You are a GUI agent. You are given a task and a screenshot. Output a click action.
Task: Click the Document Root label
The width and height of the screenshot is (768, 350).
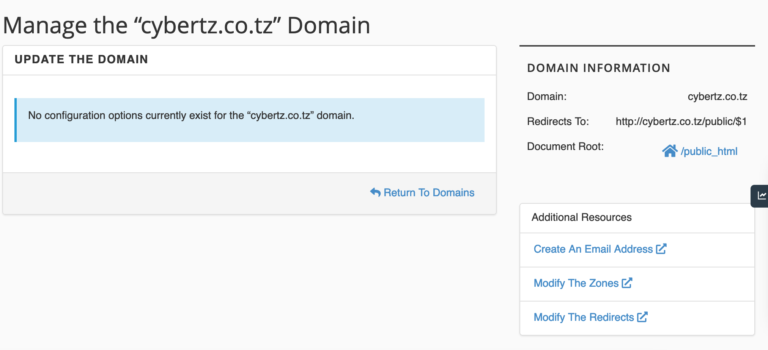pos(565,147)
